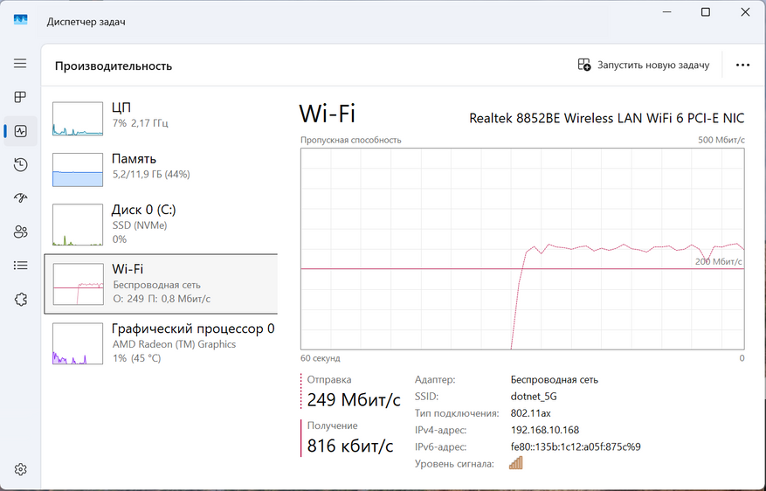Select the Wi-Fi performance item

[162, 284]
